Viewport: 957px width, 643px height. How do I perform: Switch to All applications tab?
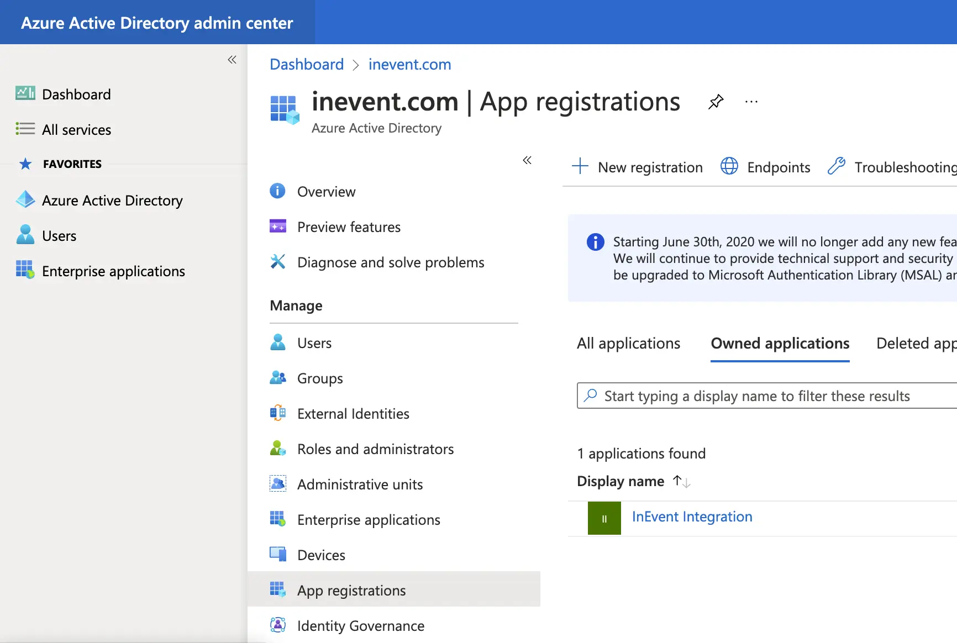(628, 343)
